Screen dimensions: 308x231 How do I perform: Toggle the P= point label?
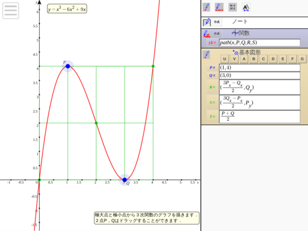212,67
